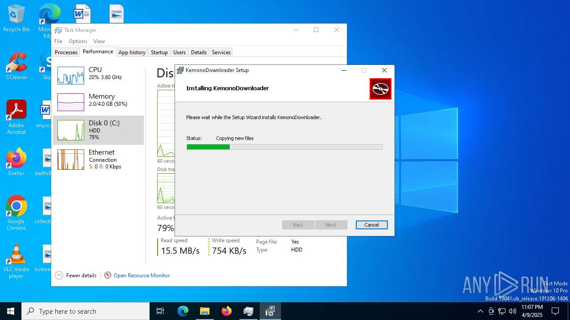
Task: Select the Memory performance entry
Action: (98, 102)
